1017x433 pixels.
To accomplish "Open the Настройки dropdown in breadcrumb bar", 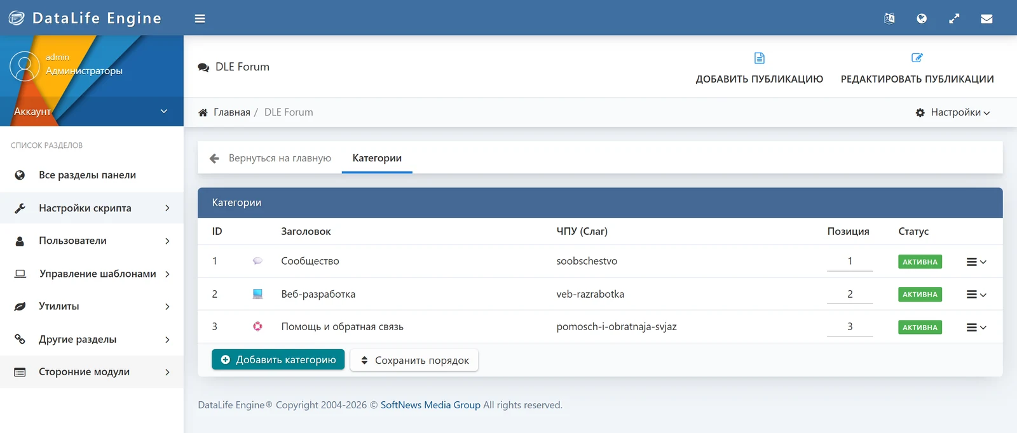I will click(953, 112).
